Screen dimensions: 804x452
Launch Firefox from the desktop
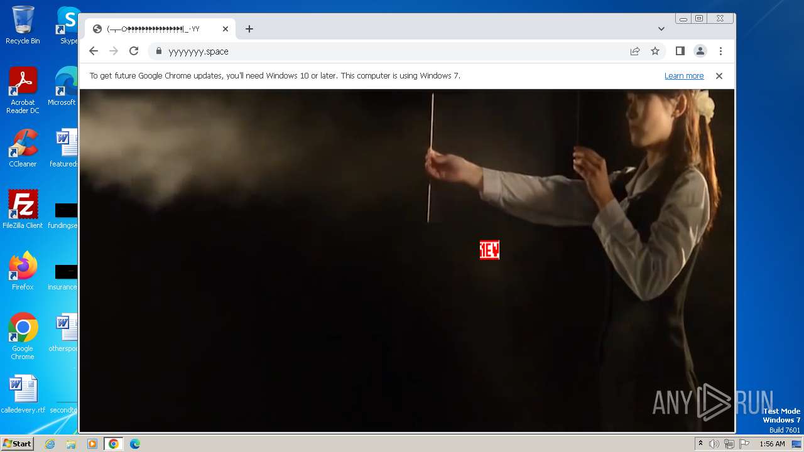pyautogui.click(x=23, y=271)
